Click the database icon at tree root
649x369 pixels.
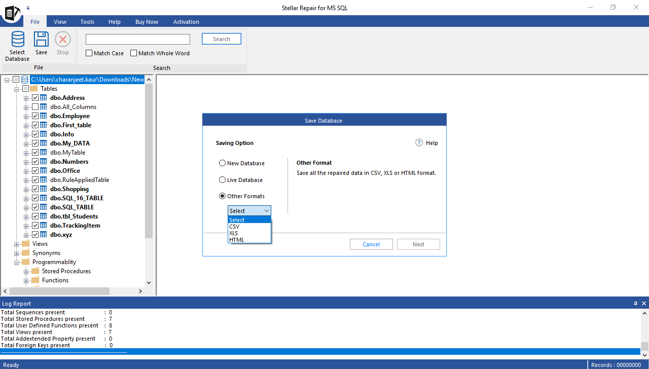tap(25, 80)
